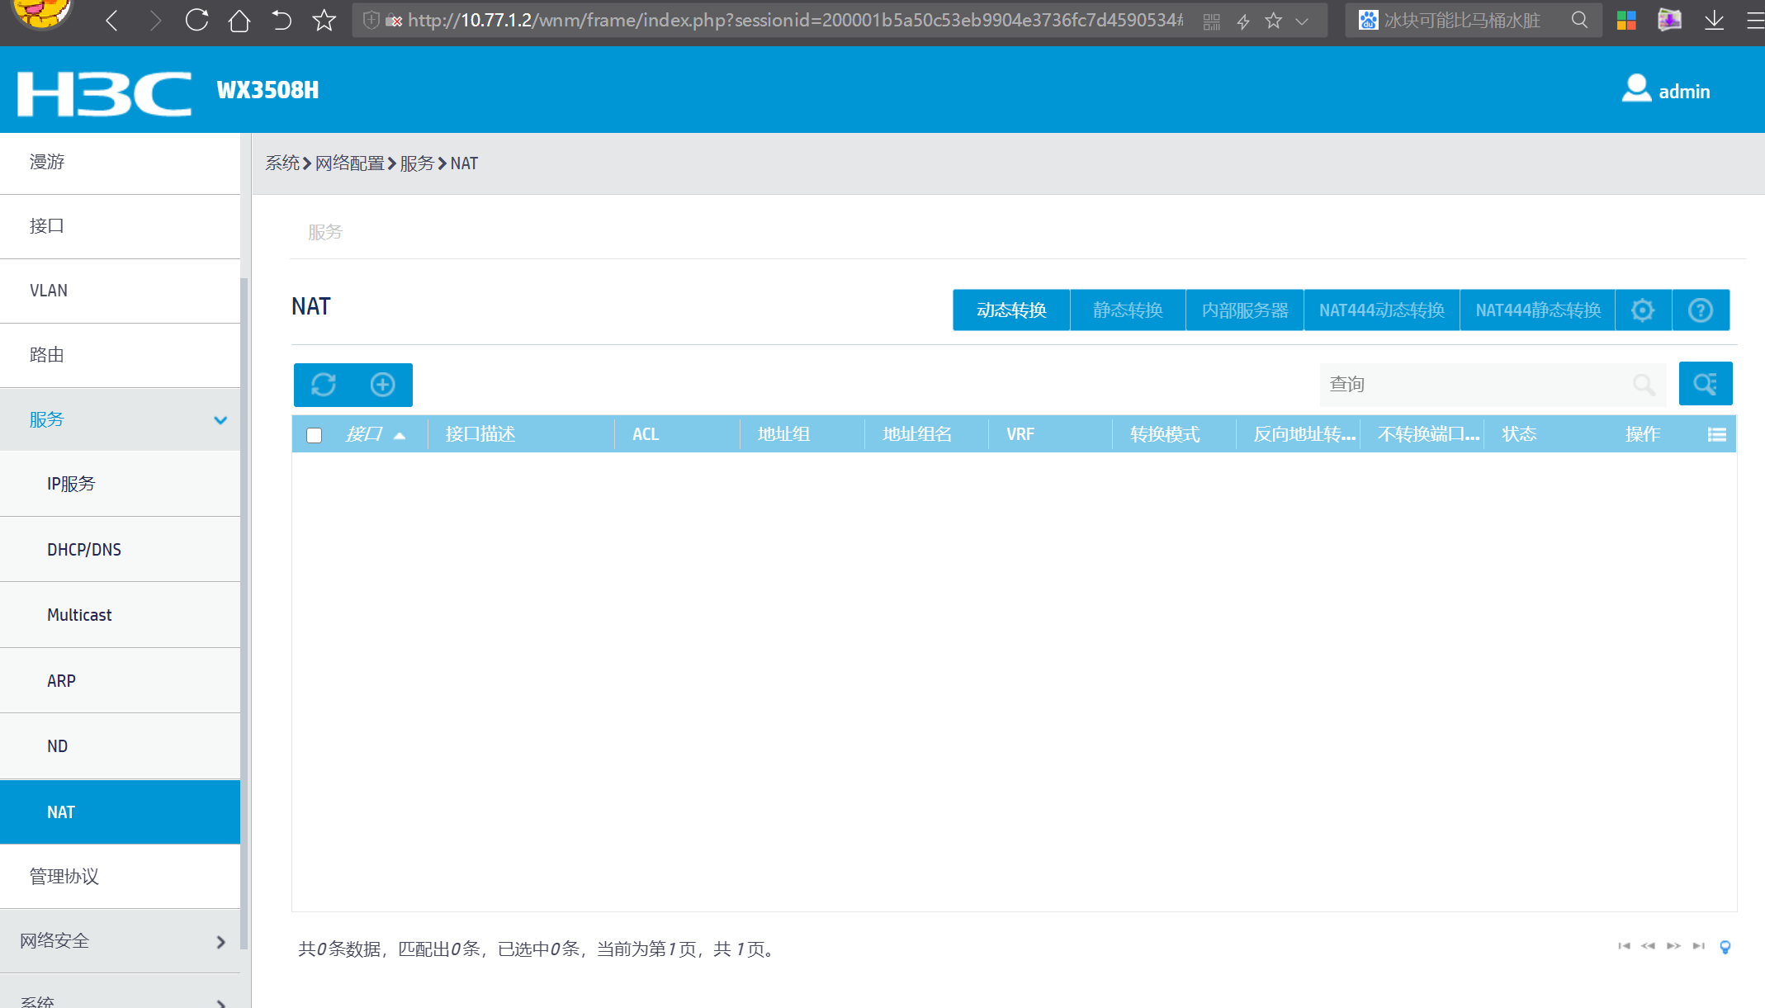Open NAT help question icon
This screenshot has height=1008, width=1765.
click(1701, 310)
